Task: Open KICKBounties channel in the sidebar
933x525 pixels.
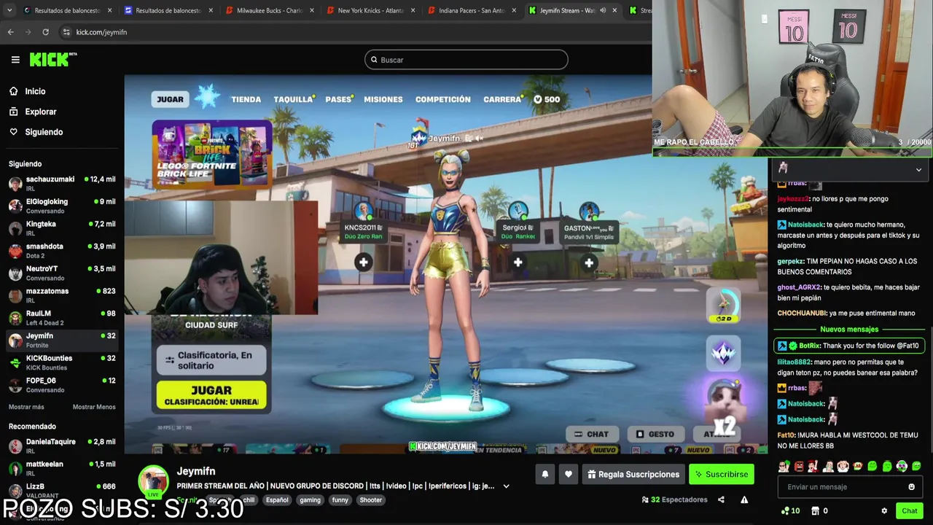Action: pos(62,362)
